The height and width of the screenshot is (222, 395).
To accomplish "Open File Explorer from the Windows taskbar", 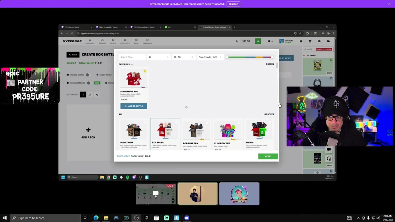I will pos(106,218).
